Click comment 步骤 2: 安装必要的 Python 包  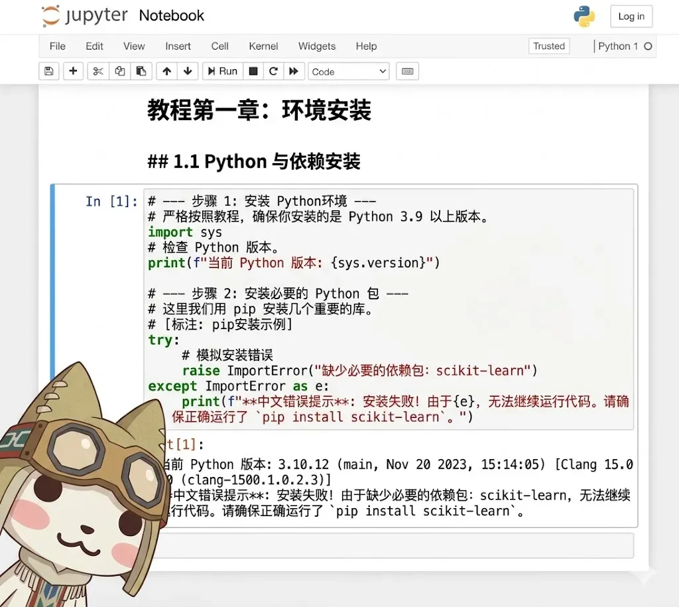(x=278, y=294)
